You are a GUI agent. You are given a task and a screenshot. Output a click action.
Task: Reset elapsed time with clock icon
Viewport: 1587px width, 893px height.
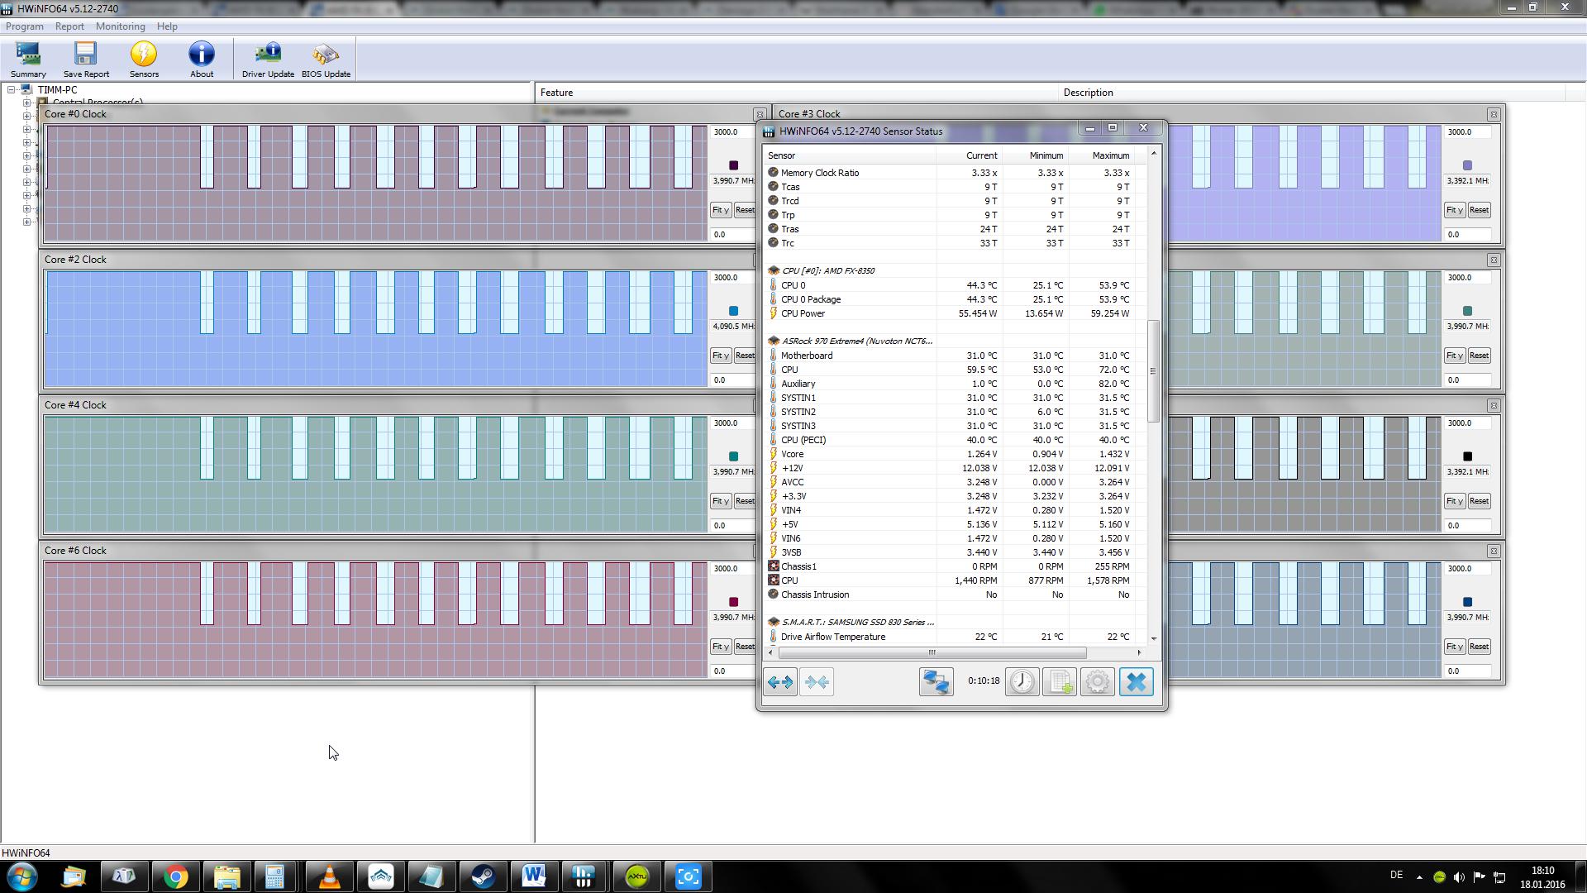tap(1022, 682)
